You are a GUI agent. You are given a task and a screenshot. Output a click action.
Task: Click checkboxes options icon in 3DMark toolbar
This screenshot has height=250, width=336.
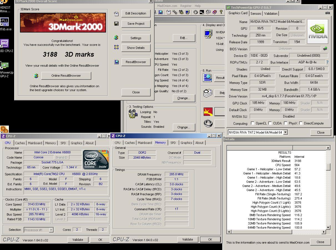tap(175, 12)
